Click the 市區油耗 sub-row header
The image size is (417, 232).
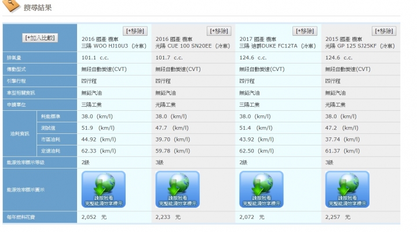[x=57, y=140]
